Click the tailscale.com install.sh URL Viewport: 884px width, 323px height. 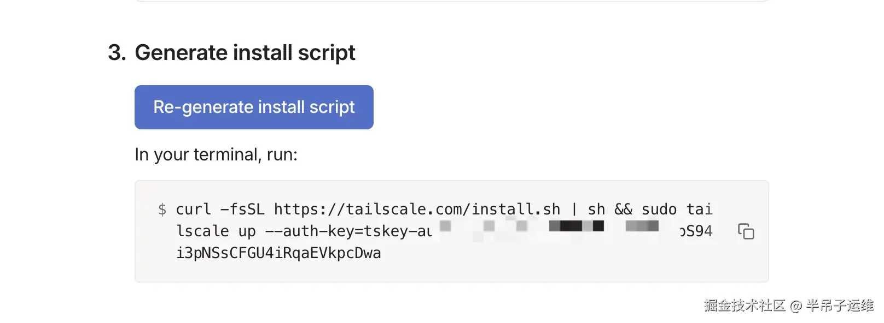tap(417, 210)
